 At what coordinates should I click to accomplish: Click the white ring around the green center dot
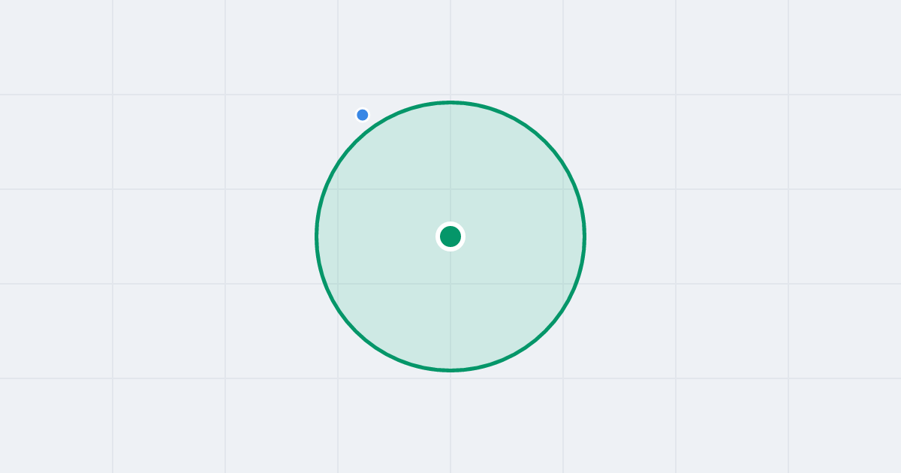(x=450, y=224)
